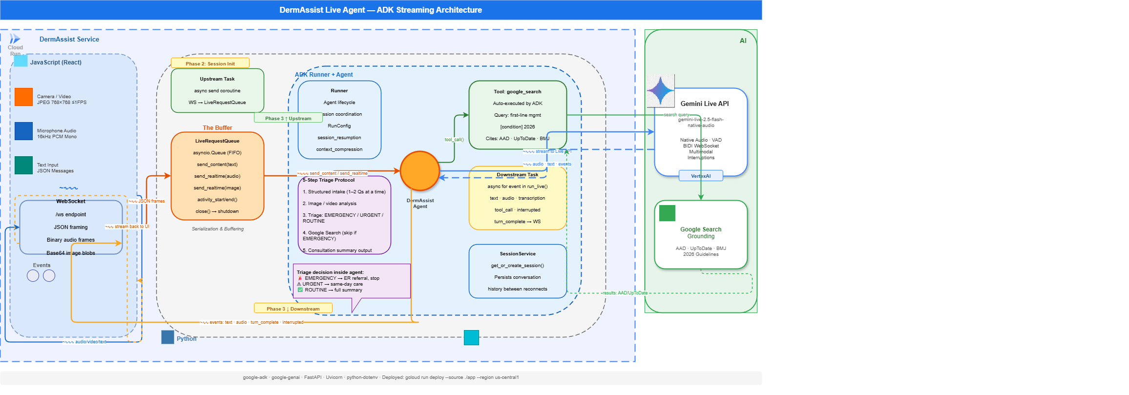Select the send_realtime(audio) line
The image size is (1129, 395).
(x=217, y=176)
